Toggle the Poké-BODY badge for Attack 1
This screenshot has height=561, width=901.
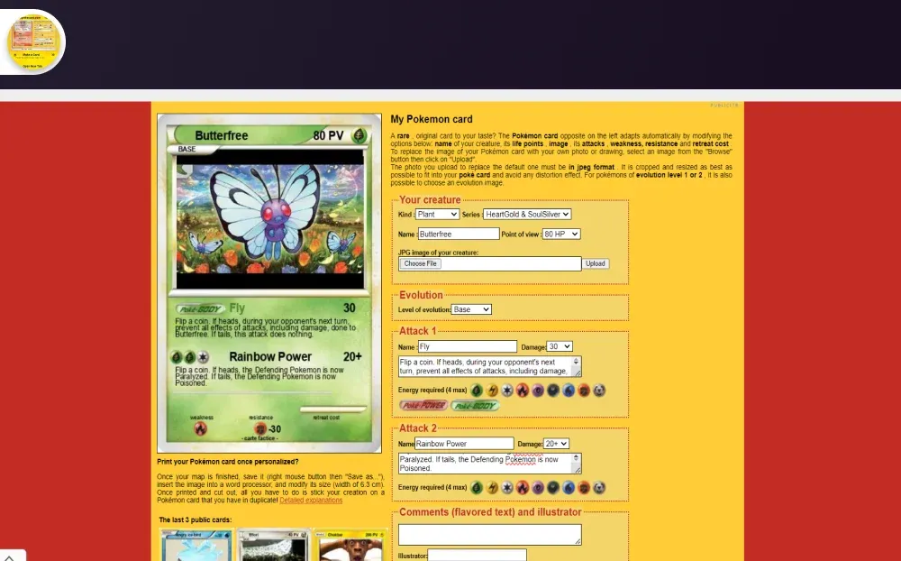[x=474, y=406]
